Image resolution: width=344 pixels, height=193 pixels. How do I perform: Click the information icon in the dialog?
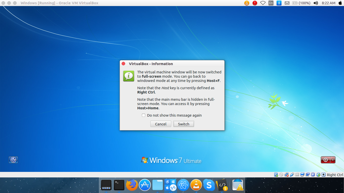[x=128, y=76]
